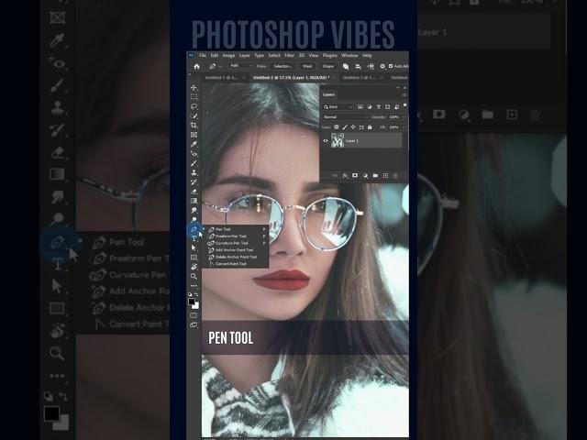Click the background color swatch
This screenshot has width=587, height=440.
point(196,306)
